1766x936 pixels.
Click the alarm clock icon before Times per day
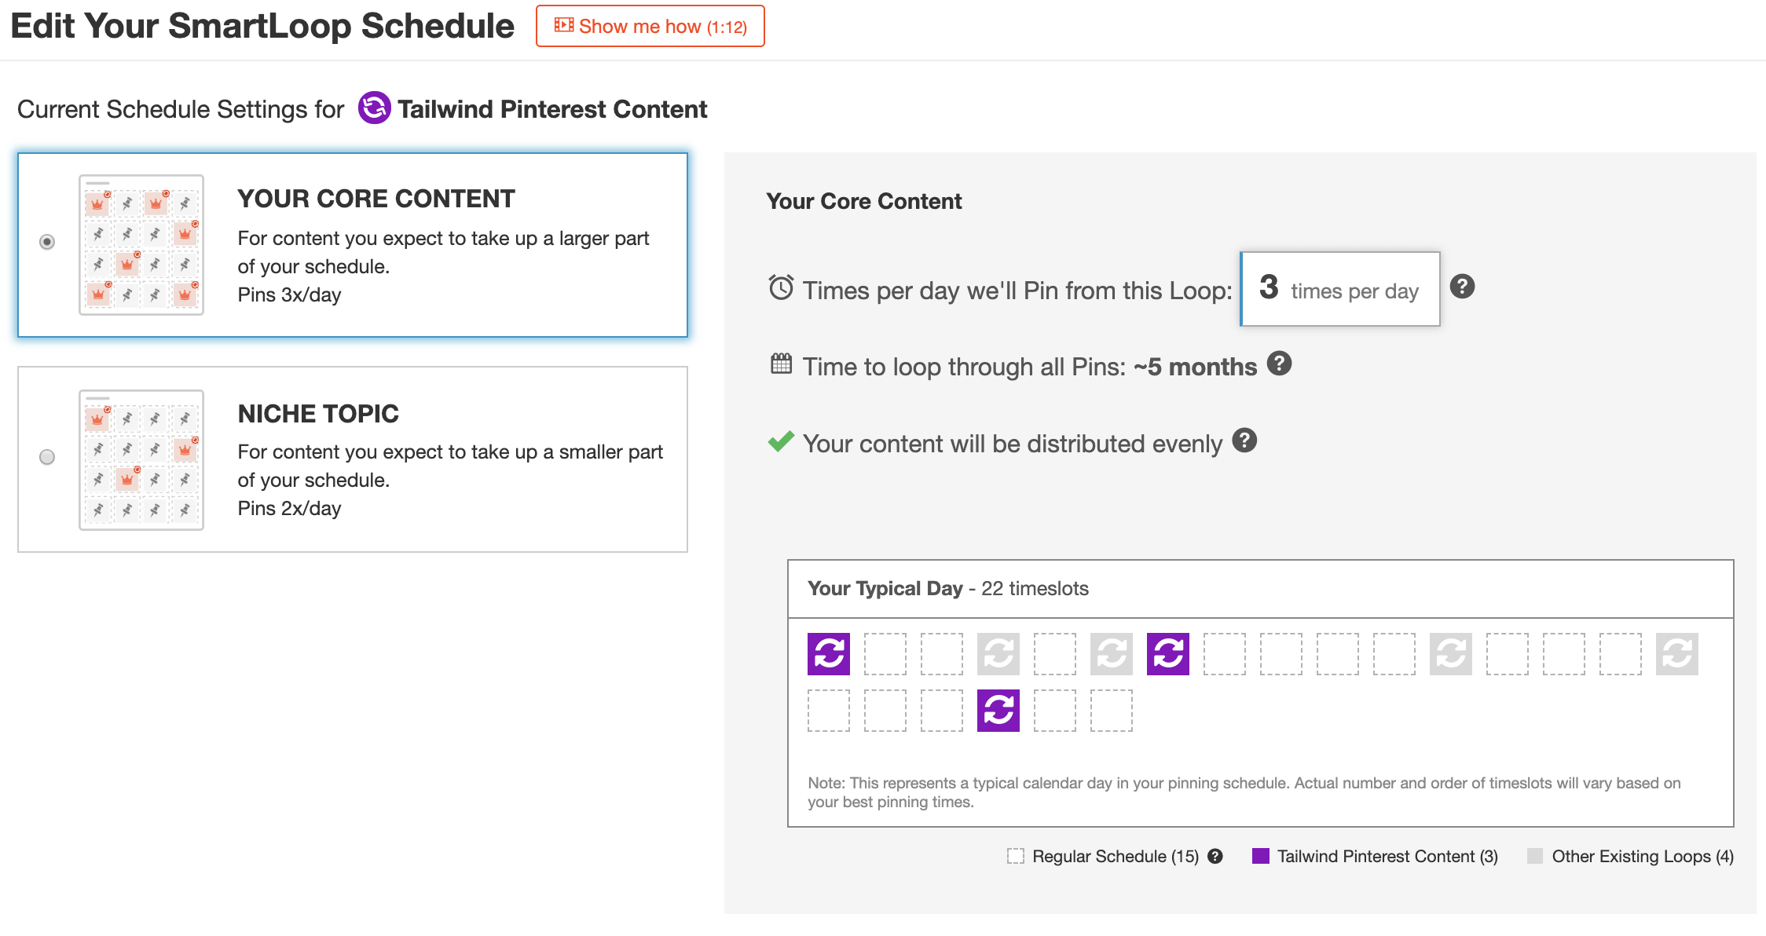[x=781, y=287]
